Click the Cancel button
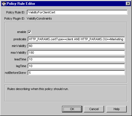The image size is (132, 116). click(94, 109)
